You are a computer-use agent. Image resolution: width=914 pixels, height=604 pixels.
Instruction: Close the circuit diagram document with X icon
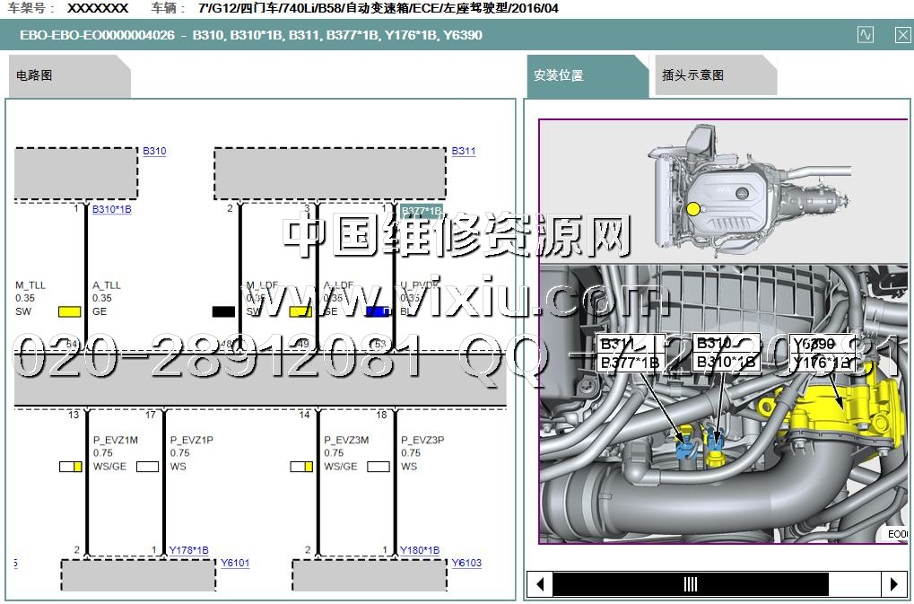coord(902,35)
